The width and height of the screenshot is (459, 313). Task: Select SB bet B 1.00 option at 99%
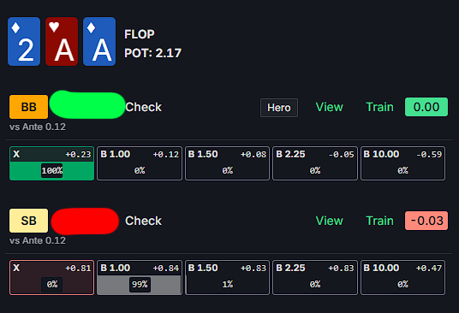pyautogui.click(x=140, y=277)
